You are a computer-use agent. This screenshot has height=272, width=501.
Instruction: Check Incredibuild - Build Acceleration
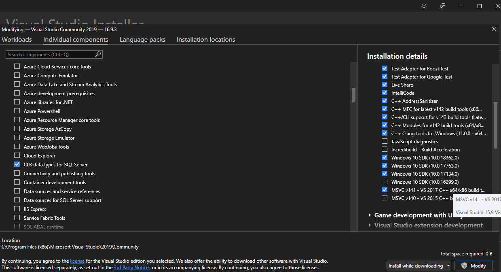point(384,149)
